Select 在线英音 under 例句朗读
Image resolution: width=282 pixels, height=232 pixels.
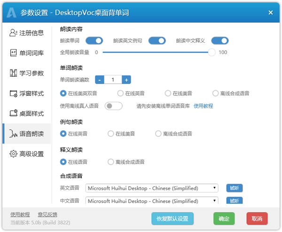click(63, 134)
